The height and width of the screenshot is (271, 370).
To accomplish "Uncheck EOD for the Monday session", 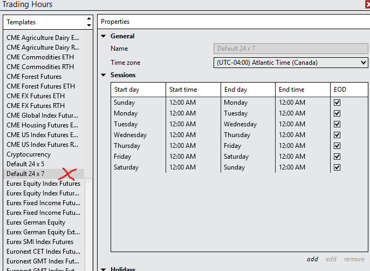I will tap(337, 113).
